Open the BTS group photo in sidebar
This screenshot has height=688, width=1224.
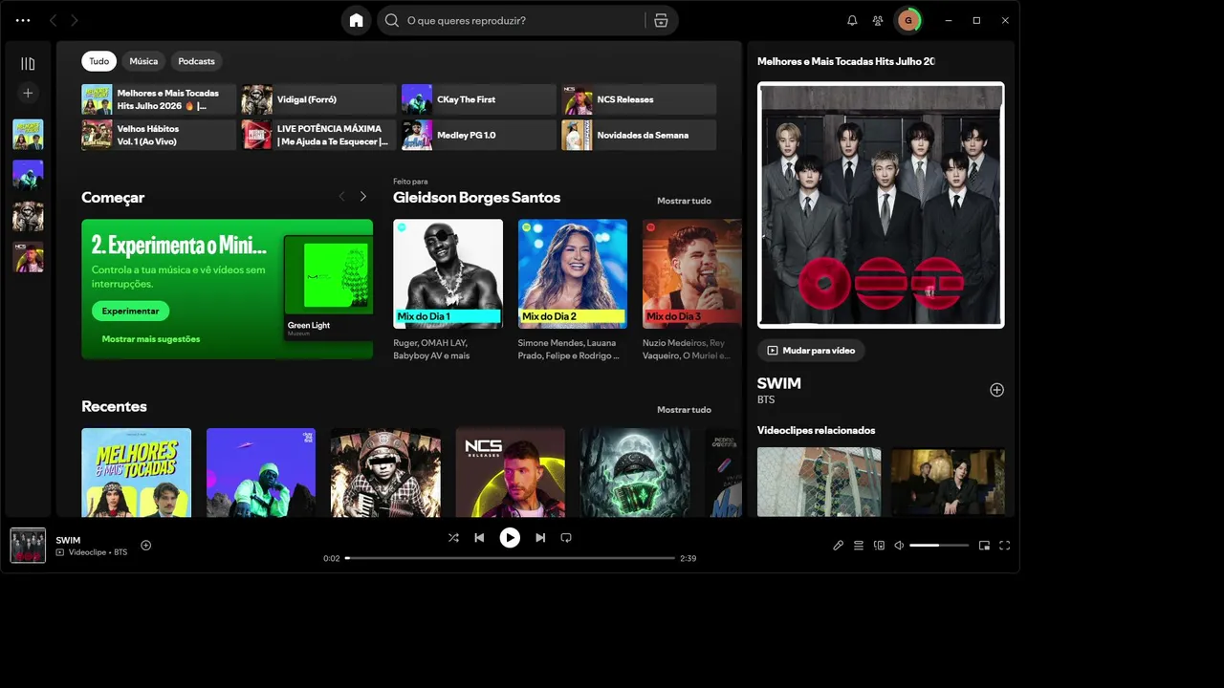881,204
